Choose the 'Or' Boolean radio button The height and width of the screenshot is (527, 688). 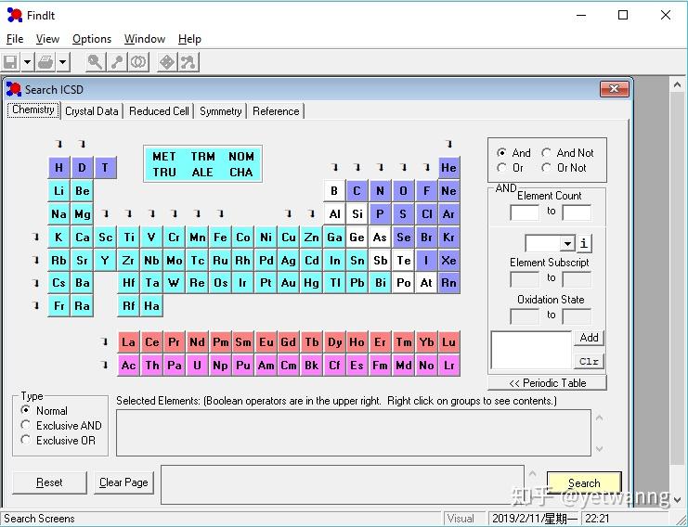(x=502, y=168)
